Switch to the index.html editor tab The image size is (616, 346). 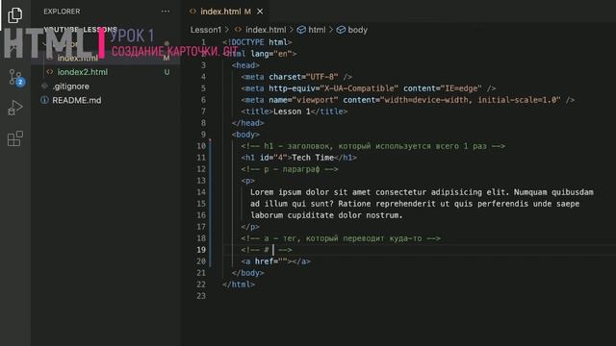point(225,12)
